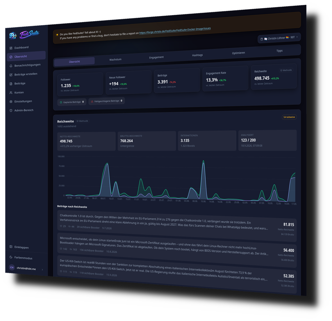Select Übersicht in the sidebar
Screen dimensions: 332x321
(26, 56)
